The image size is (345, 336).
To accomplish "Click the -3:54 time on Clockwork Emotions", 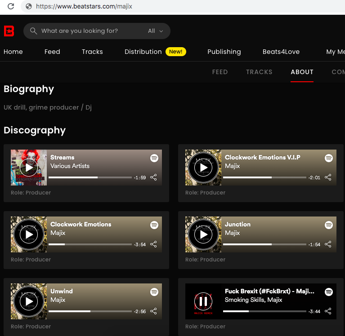I will click(x=140, y=244).
